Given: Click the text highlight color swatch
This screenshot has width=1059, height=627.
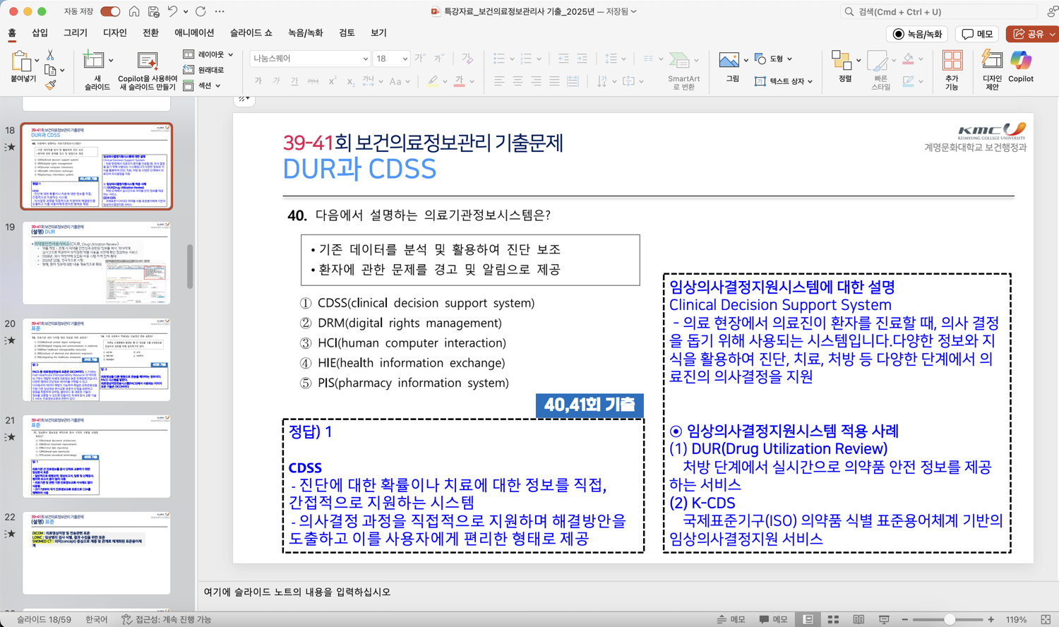Looking at the screenshot, I should [433, 81].
